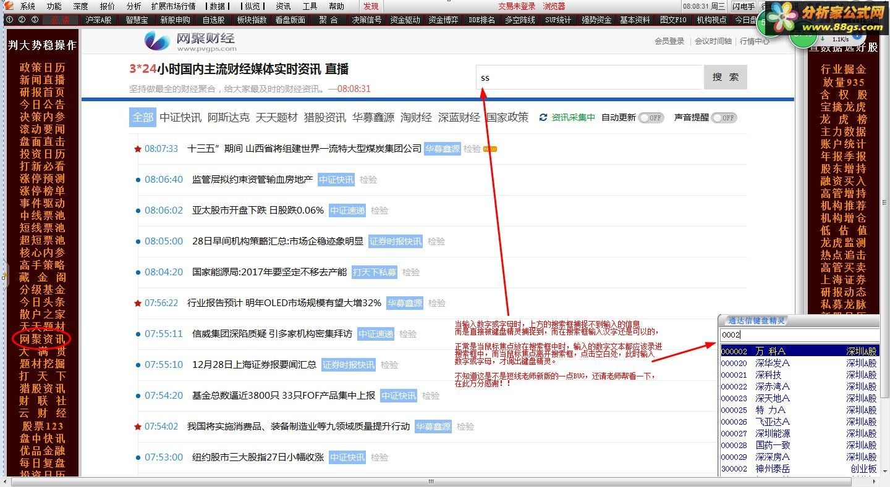Click the circled number 3 layout button

pyautogui.click(x=35, y=20)
